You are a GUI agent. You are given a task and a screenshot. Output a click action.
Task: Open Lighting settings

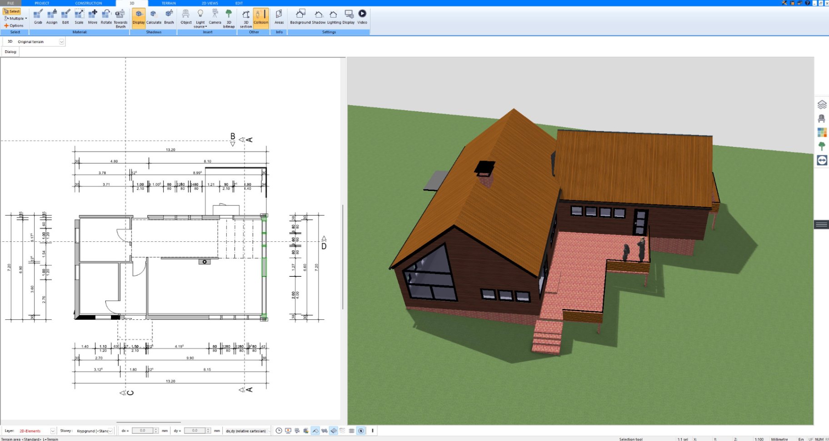334,17
